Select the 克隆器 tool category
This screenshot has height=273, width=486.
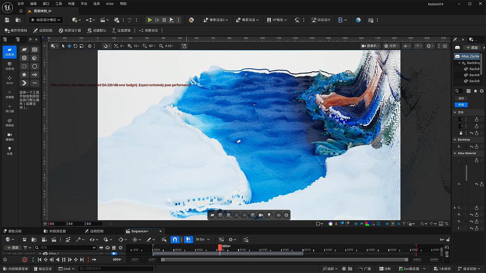coord(9,94)
